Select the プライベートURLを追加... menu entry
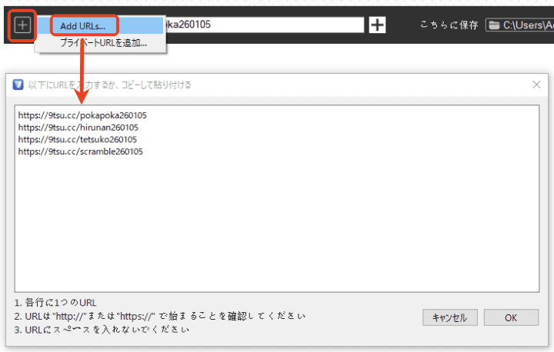 103,43
